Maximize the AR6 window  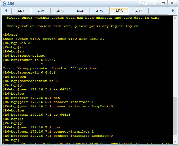[163, 3]
